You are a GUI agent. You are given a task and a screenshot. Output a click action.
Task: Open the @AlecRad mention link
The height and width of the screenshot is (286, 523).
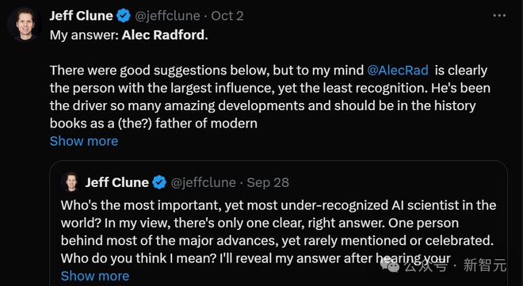click(398, 71)
